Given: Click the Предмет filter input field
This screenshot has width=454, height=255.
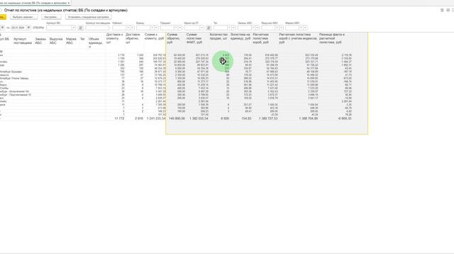Looking at the screenshot, I should point(167,28).
